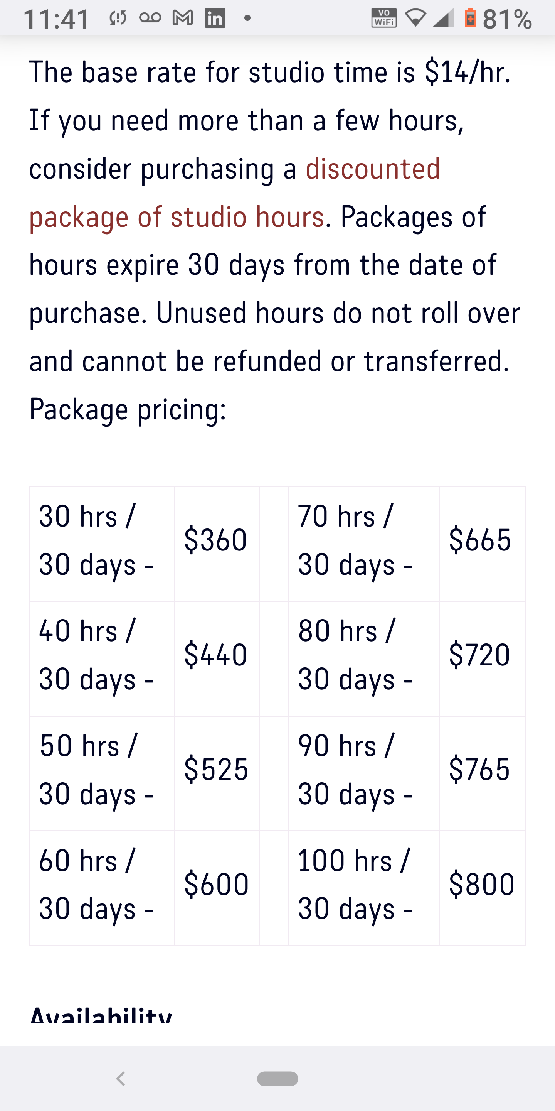Tap the VoWiFi status icon

pyautogui.click(x=384, y=18)
